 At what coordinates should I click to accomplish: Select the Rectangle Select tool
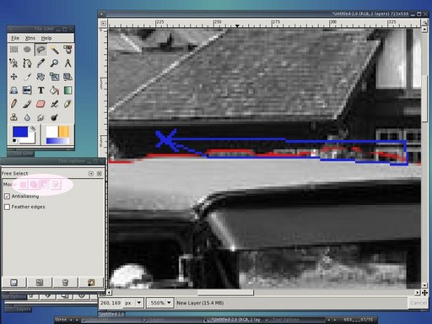(13, 50)
